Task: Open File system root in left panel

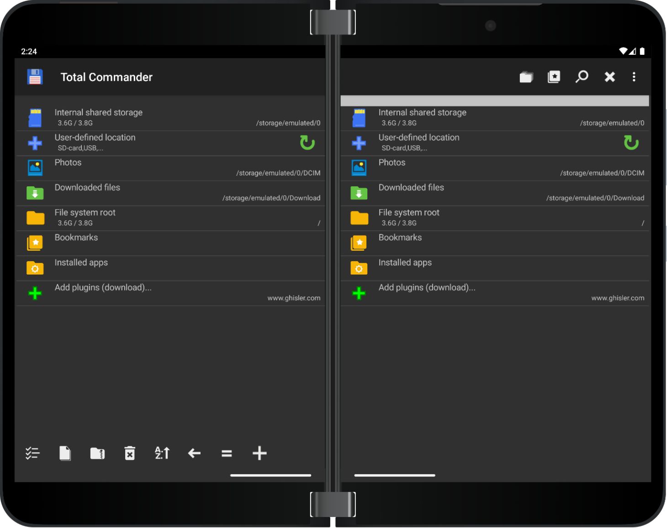Action: coord(170,218)
